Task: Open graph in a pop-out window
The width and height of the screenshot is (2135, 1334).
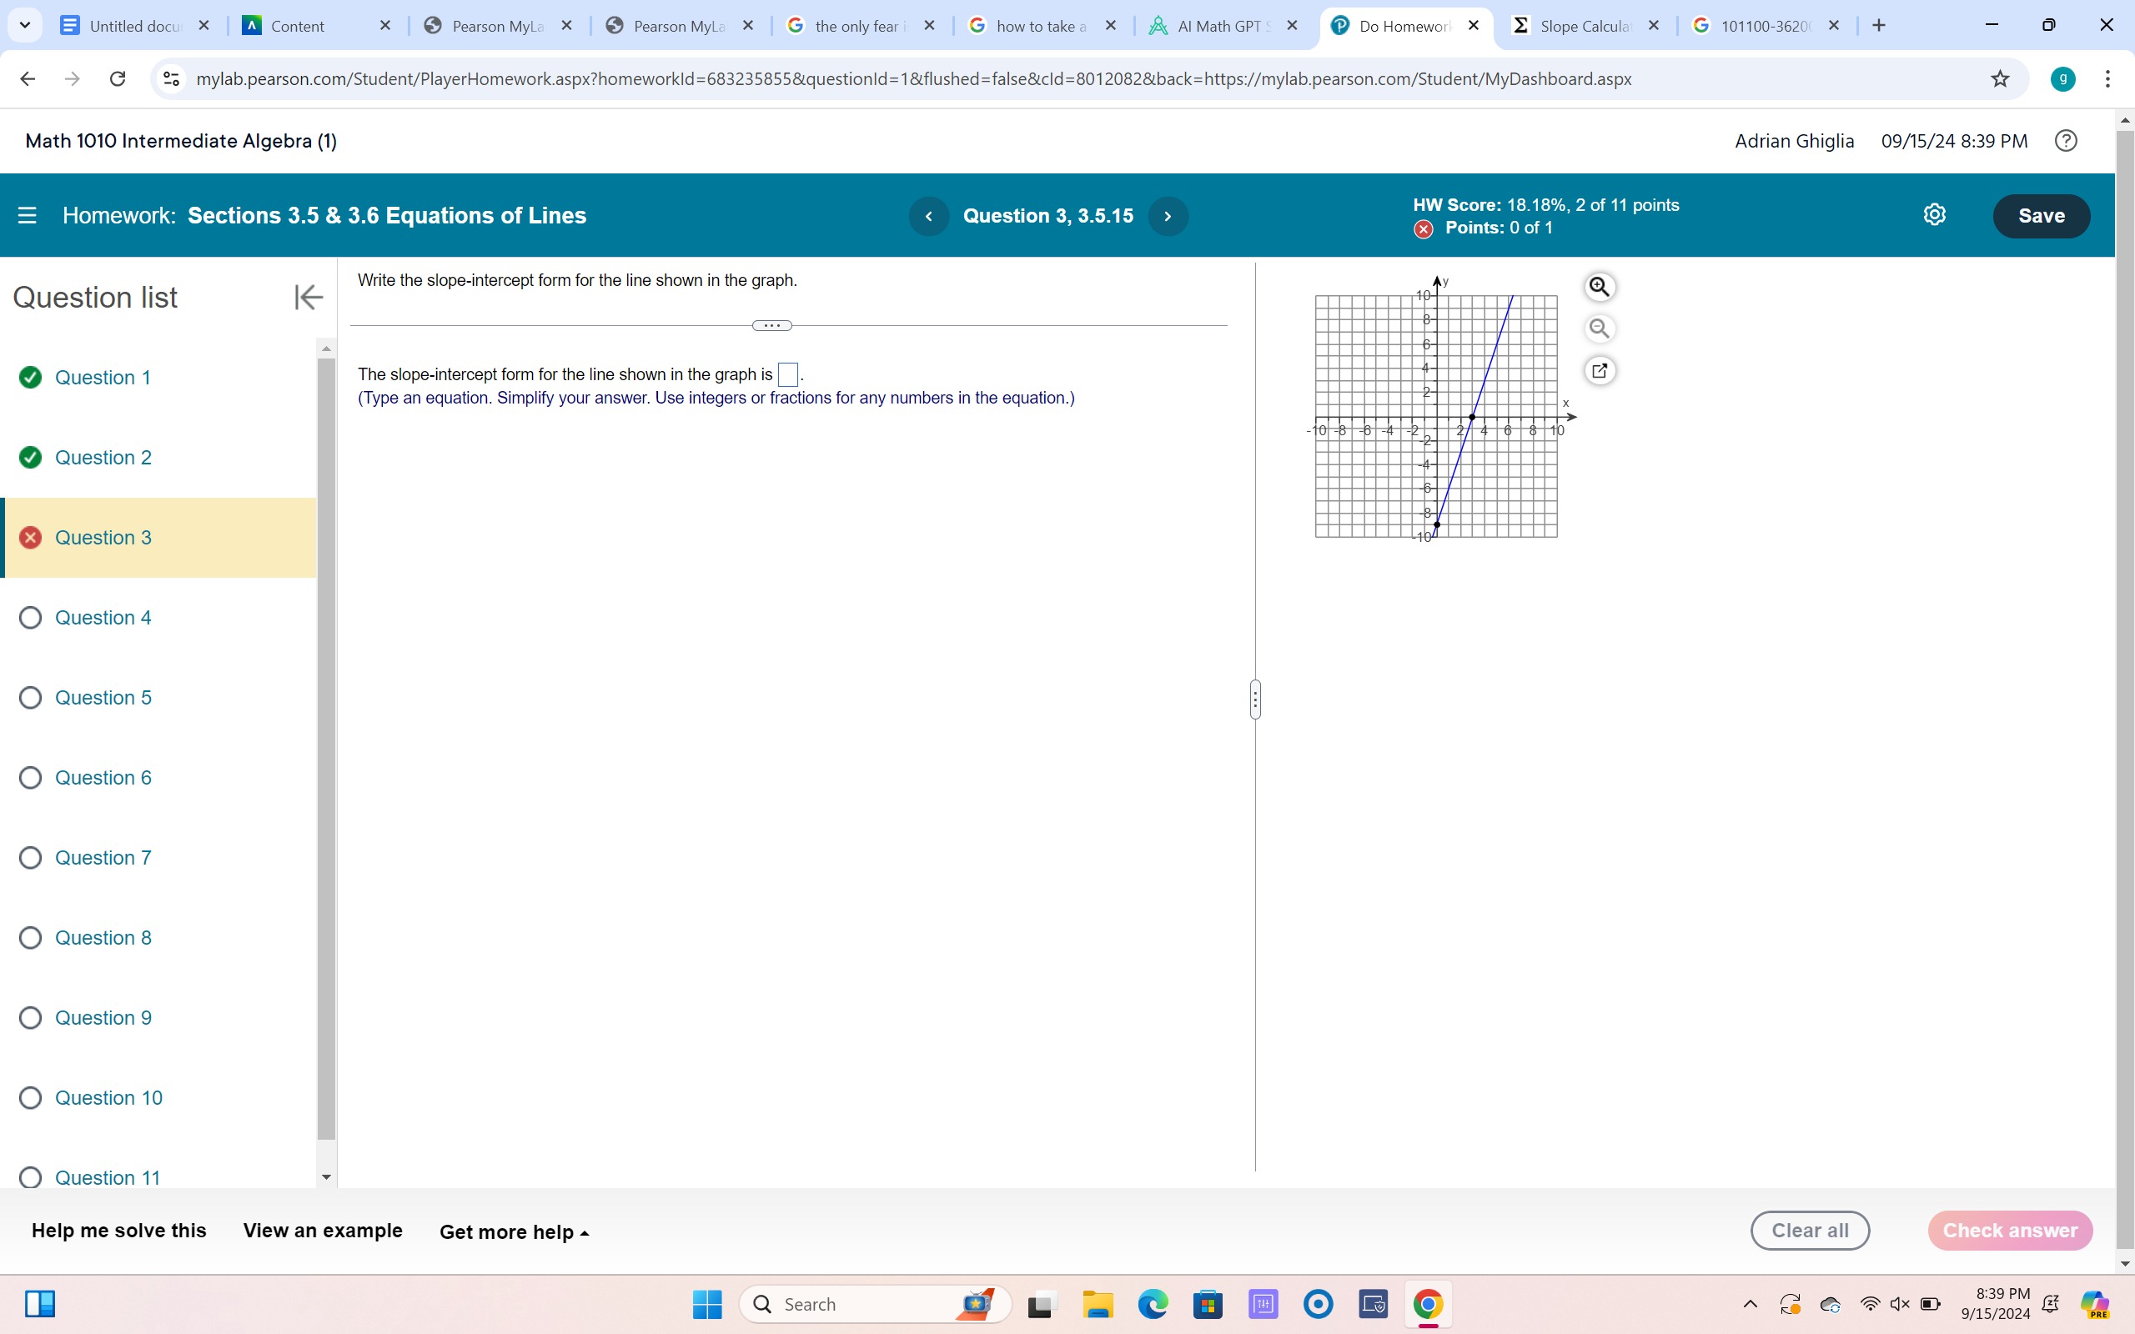Action: (x=1599, y=370)
